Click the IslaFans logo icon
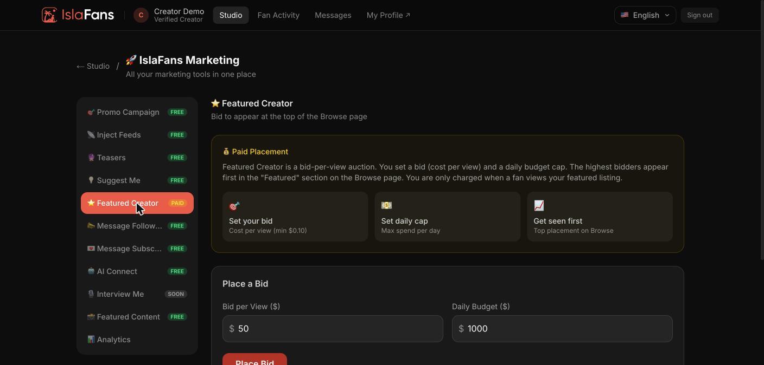This screenshot has width=764, height=365. pos(49,15)
